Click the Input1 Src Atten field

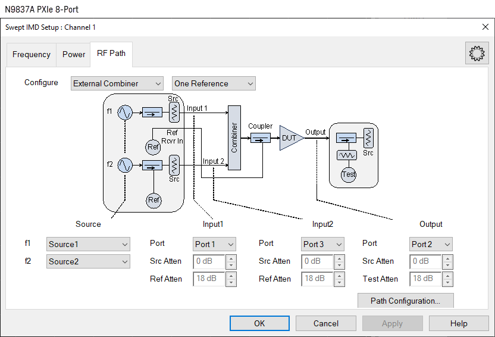[209, 261]
